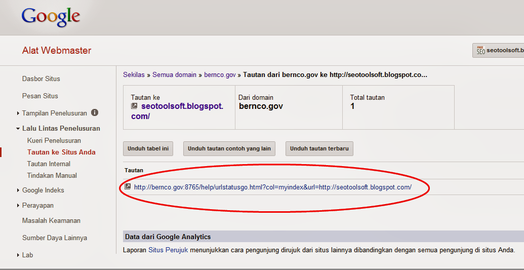Click the external link icon before the bernco.gov URL
524x270 pixels.
(x=127, y=187)
